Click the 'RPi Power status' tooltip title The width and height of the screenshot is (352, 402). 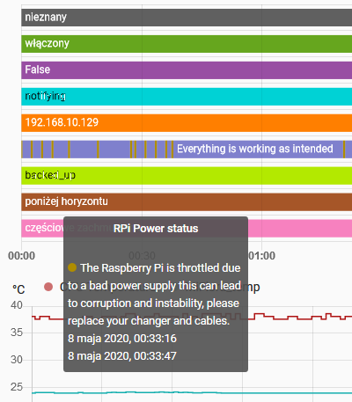(x=156, y=229)
